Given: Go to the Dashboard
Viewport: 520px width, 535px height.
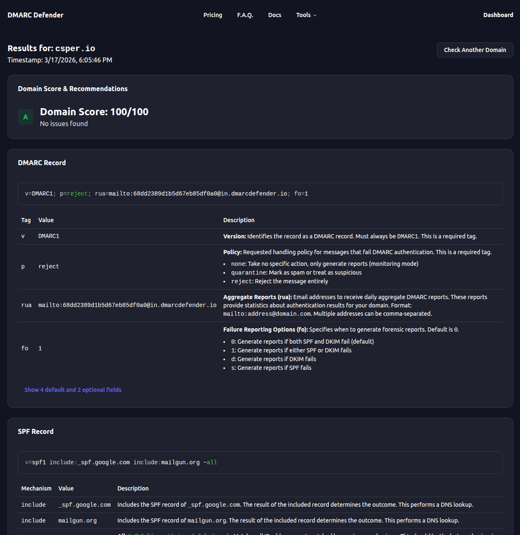Looking at the screenshot, I should click(x=498, y=15).
